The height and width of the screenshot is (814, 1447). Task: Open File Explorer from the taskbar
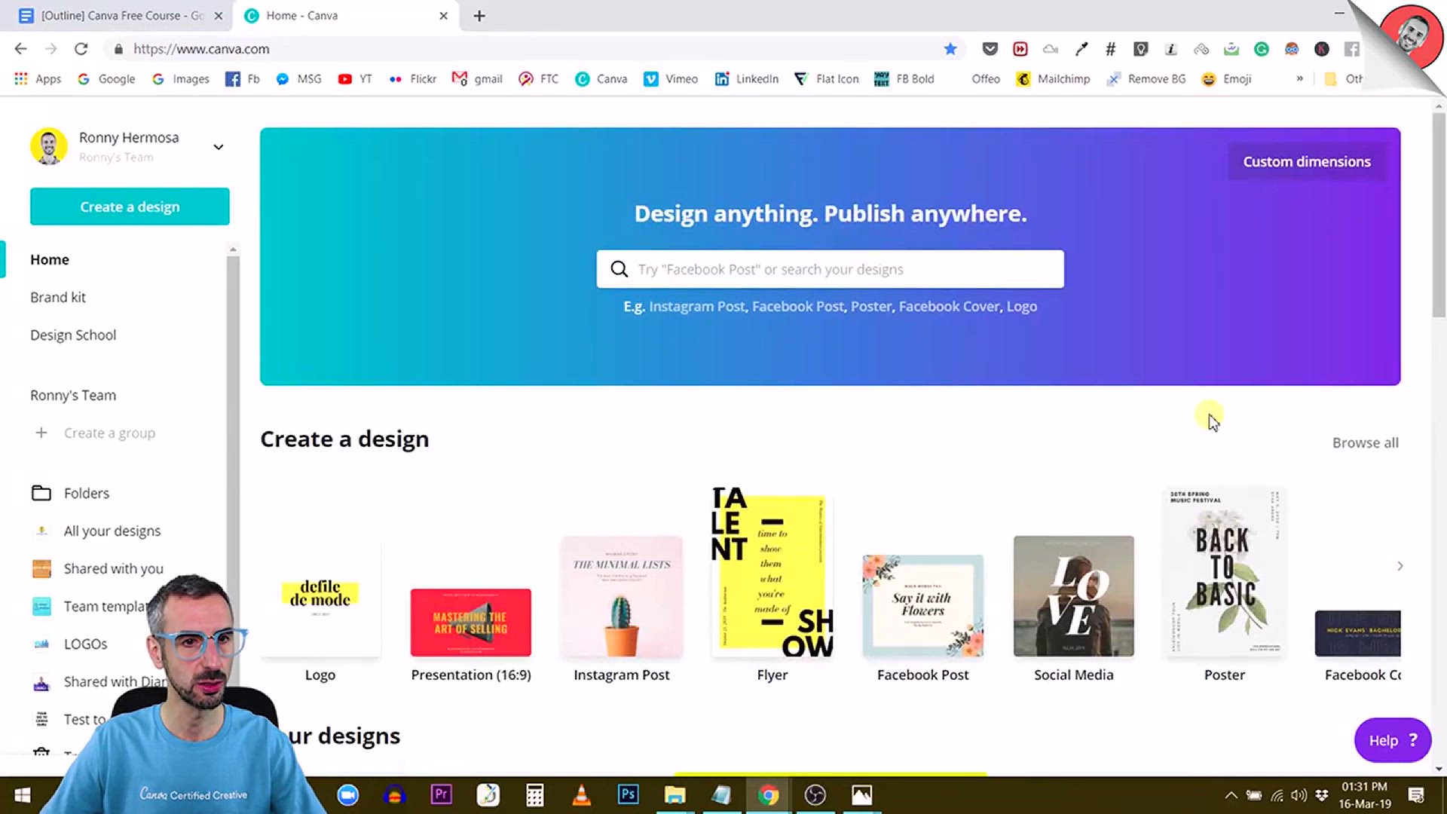675,794
